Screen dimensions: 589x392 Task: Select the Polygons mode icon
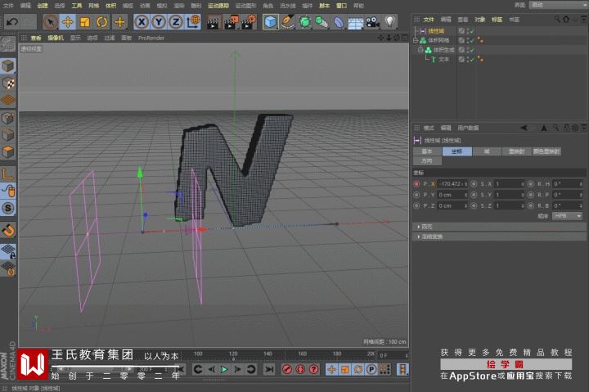point(8,152)
